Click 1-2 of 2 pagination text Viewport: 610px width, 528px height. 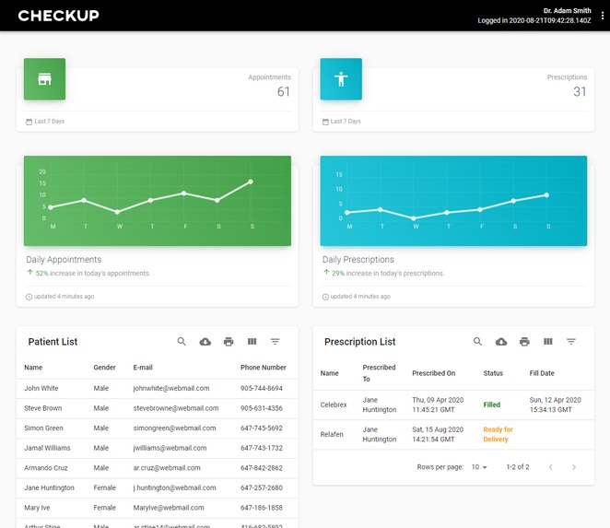[518, 467]
